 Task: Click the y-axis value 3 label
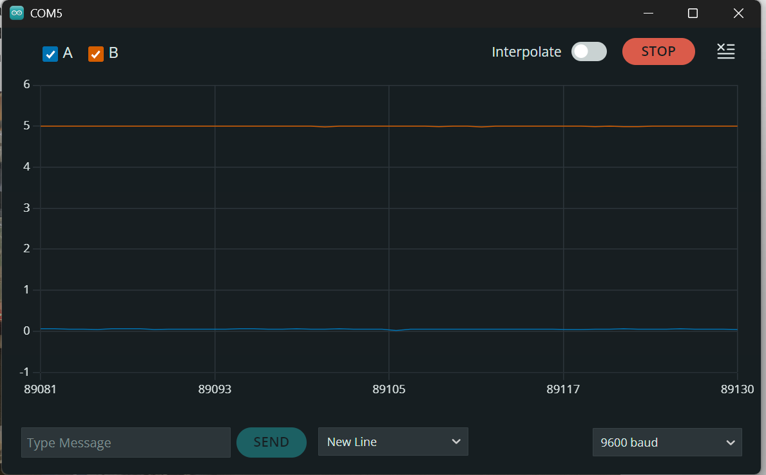tap(26, 208)
